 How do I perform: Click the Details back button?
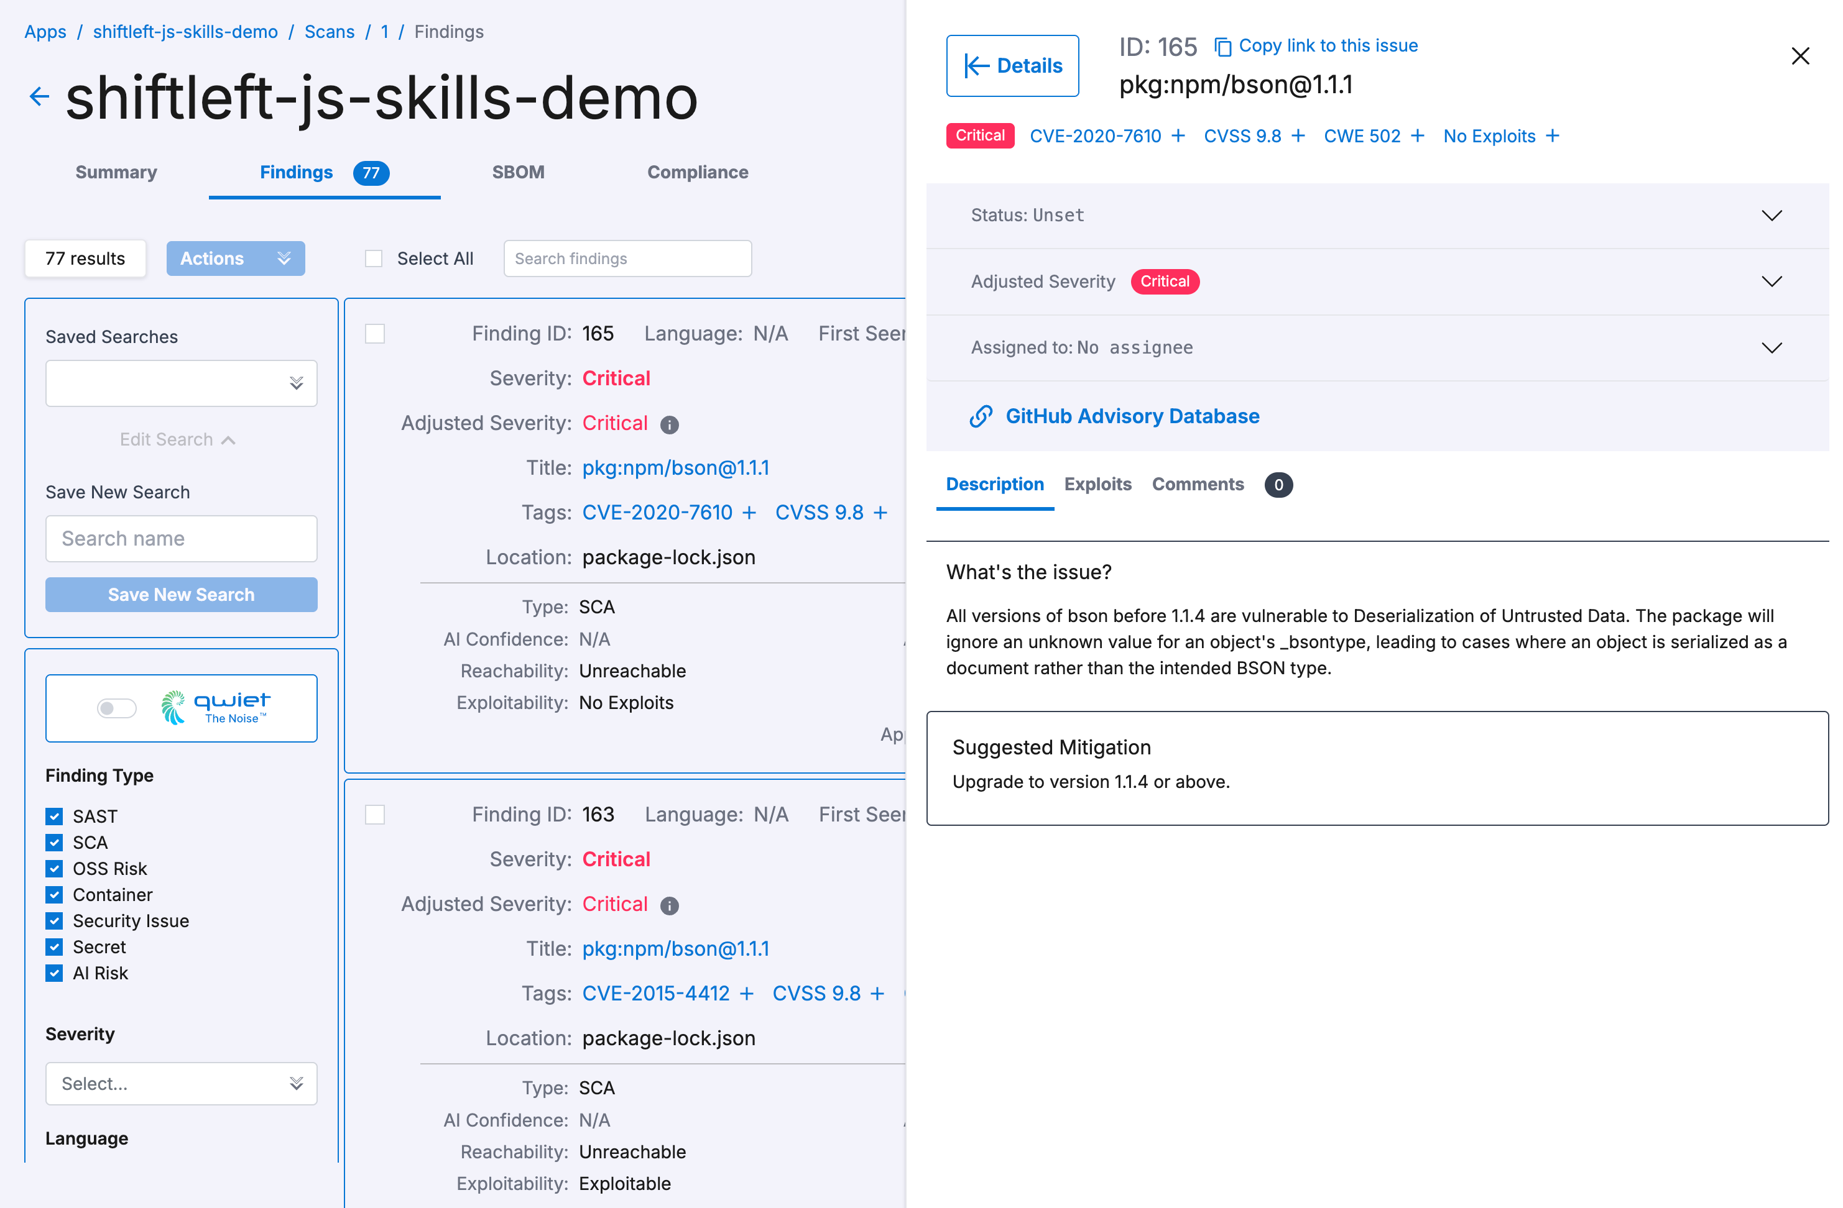[1013, 66]
